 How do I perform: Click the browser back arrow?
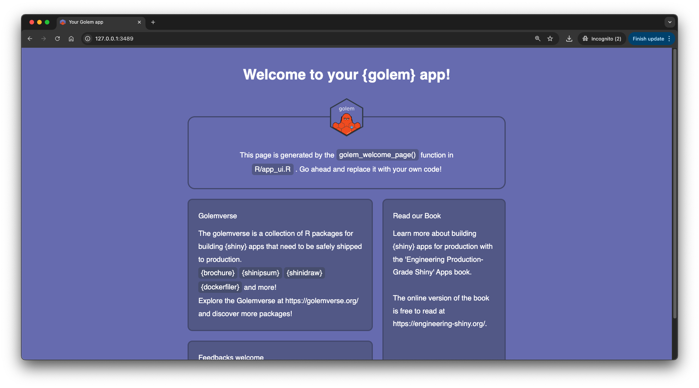(x=30, y=39)
